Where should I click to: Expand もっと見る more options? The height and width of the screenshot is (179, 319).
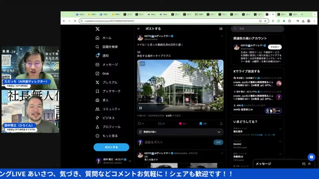click(x=107, y=136)
